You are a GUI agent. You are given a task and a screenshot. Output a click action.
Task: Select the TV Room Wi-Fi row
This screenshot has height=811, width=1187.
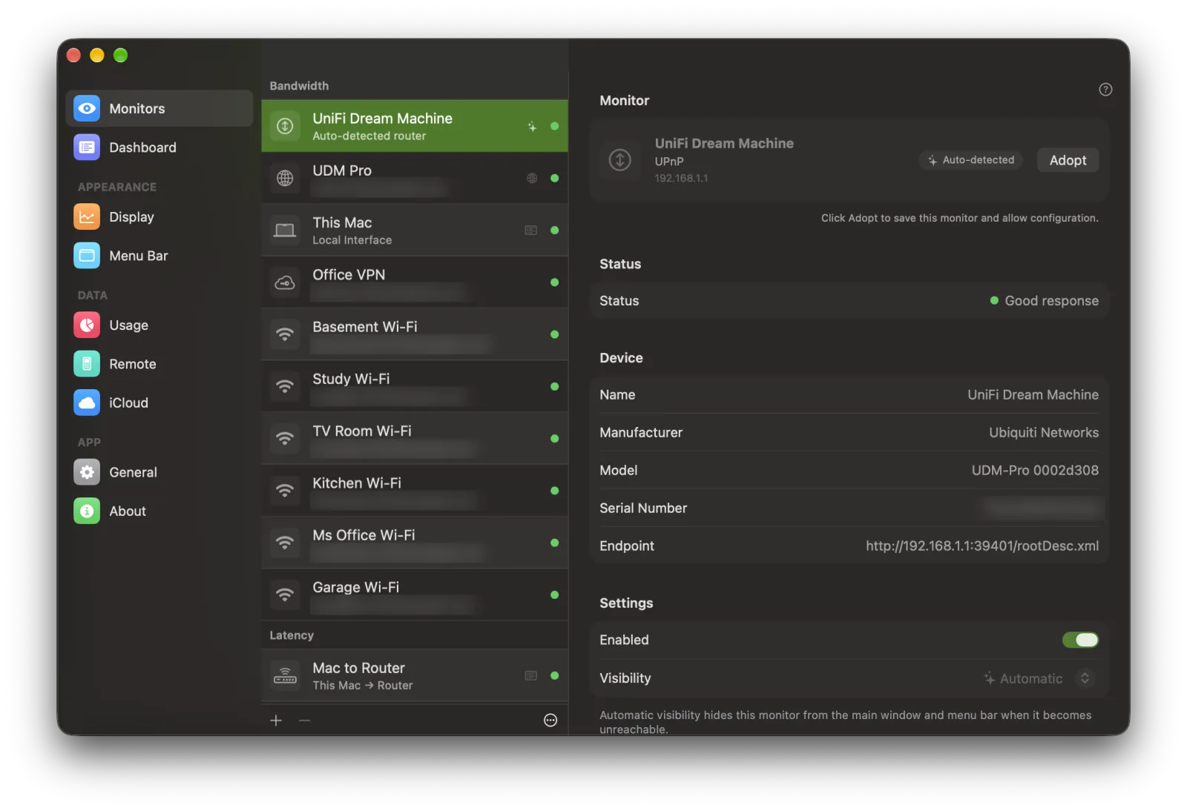(x=415, y=439)
